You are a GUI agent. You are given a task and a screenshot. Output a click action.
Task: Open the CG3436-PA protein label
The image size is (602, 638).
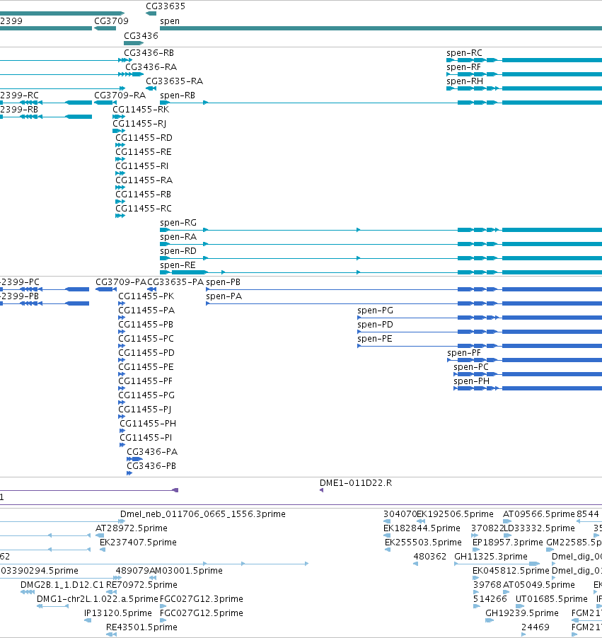pos(152,452)
